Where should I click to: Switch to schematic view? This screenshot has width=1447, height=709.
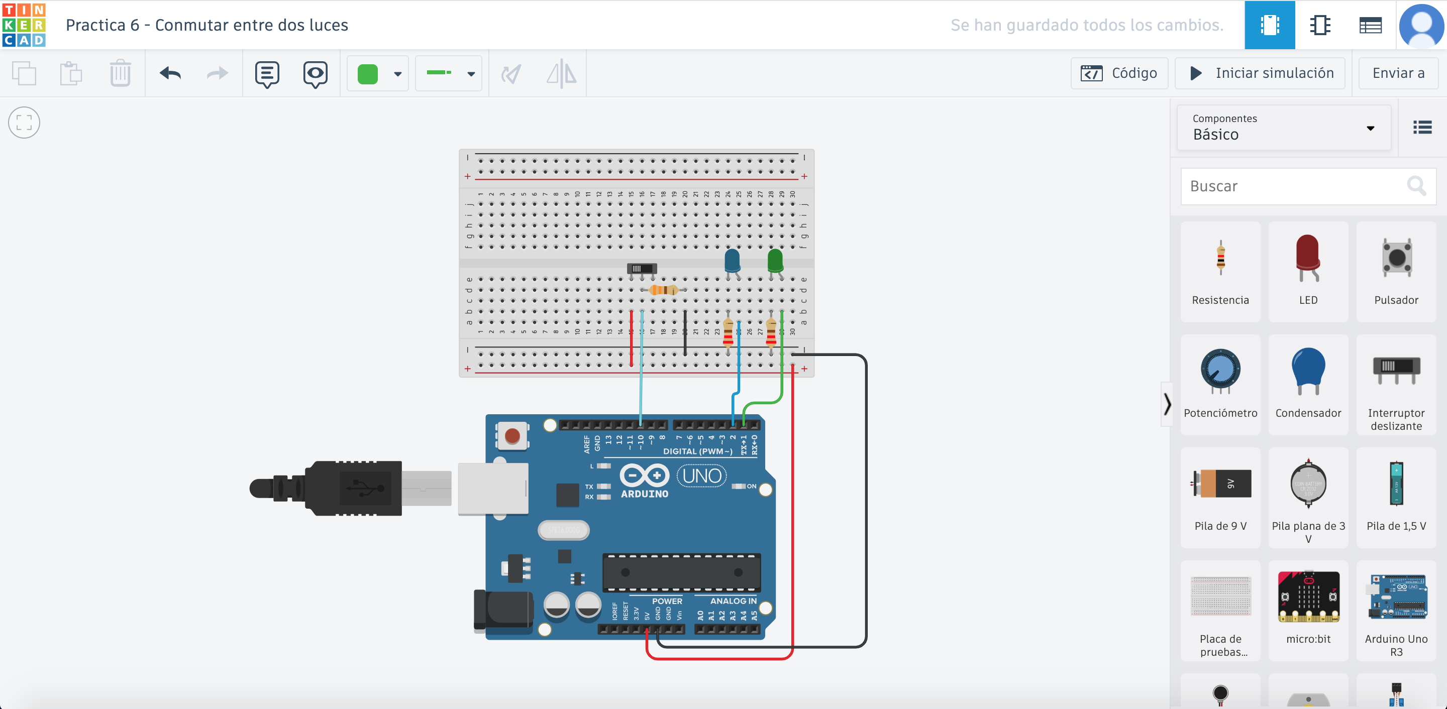click(1319, 25)
